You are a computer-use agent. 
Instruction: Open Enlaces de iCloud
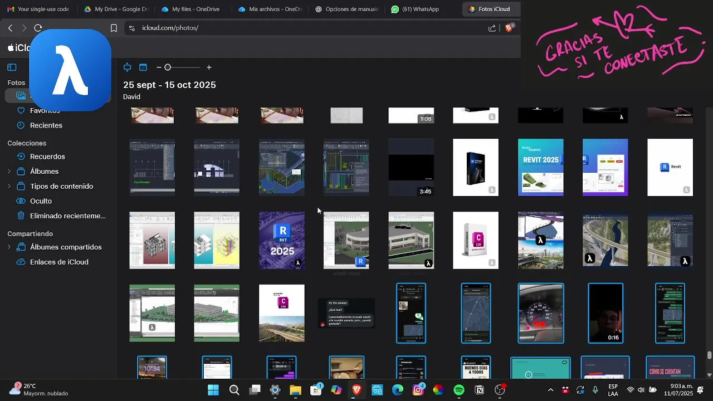tap(59, 262)
